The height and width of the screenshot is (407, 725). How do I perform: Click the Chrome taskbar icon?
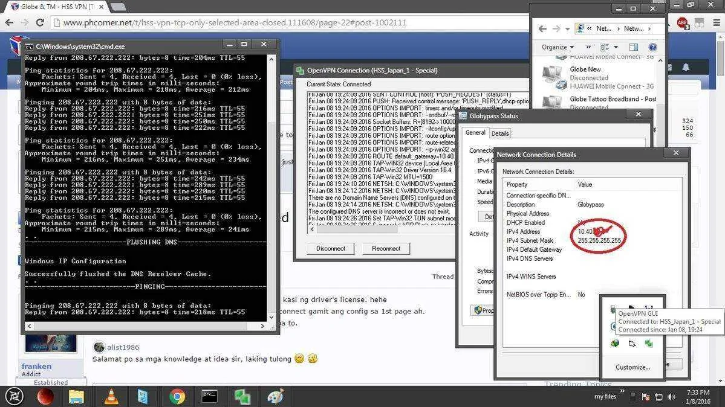pyautogui.click(x=177, y=397)
